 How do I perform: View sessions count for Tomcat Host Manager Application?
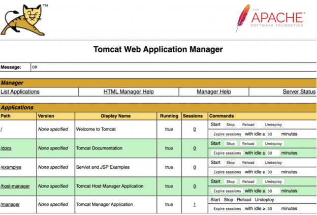coord(195,186)
